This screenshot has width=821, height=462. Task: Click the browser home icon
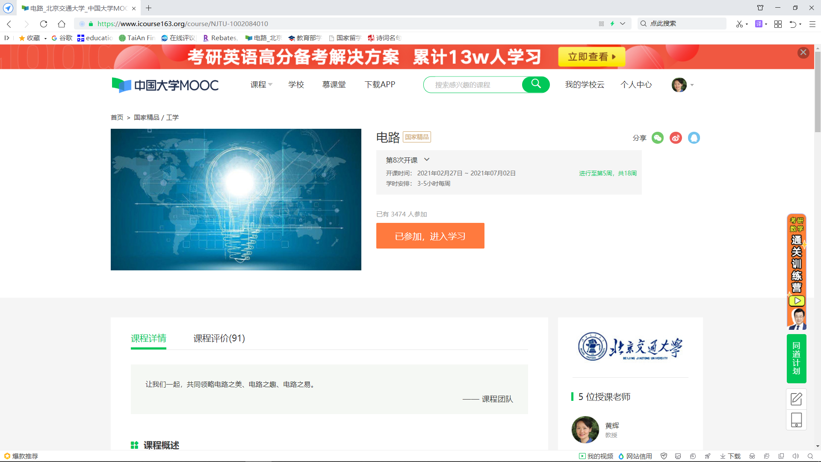tap(62, 24)
